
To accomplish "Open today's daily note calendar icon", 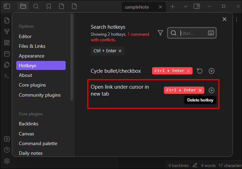I will (7, 54).
